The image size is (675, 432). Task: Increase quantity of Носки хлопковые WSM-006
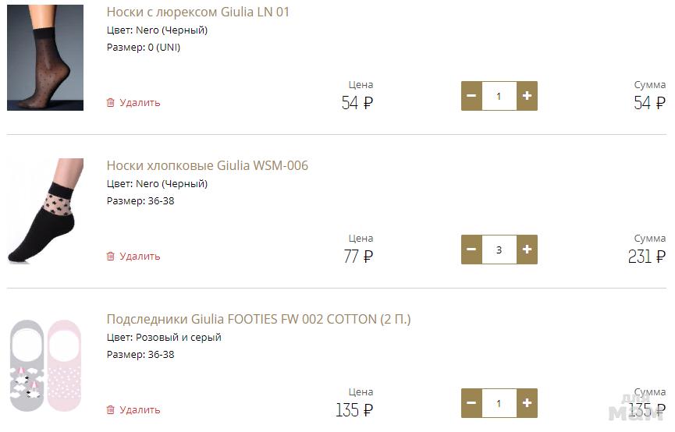pyautogui.click(x=527, y=250)
